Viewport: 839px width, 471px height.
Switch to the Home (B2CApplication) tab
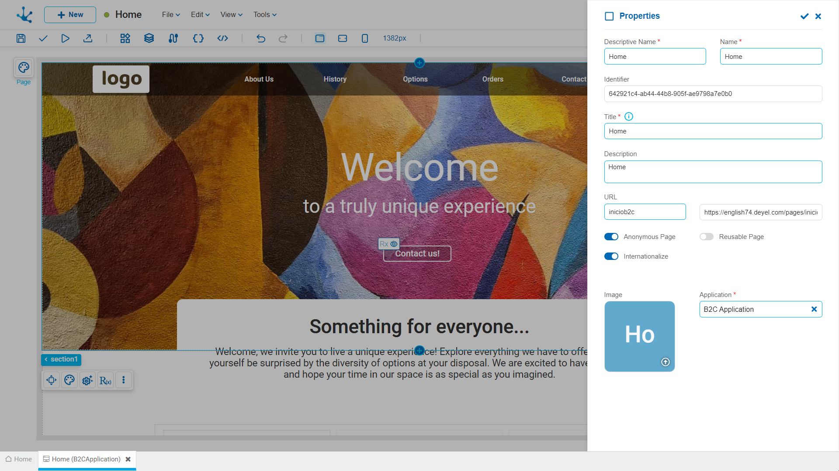[86, 459]
